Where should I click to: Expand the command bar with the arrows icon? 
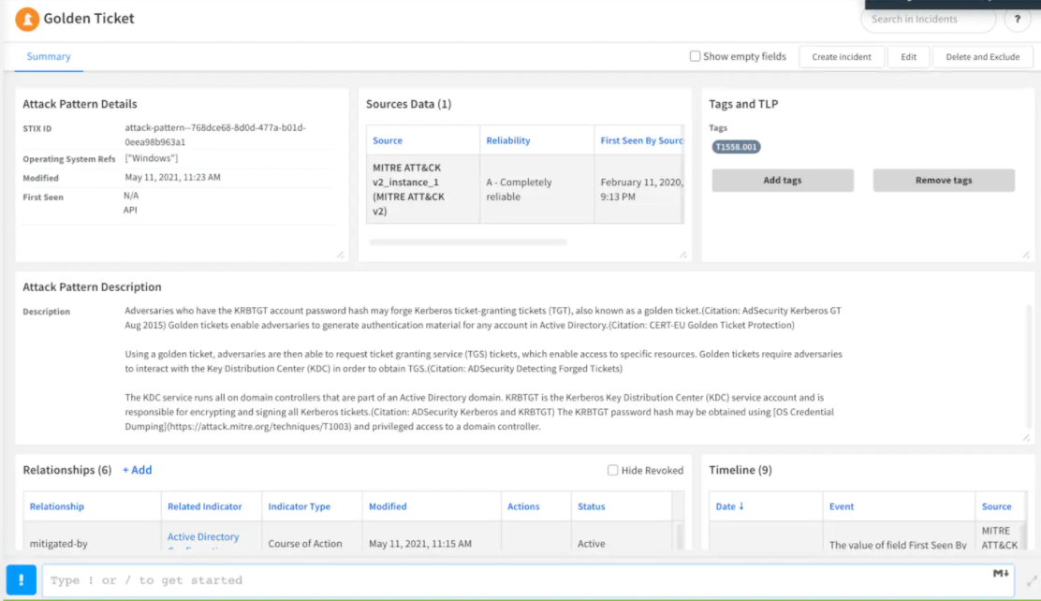coord(1032,580)
